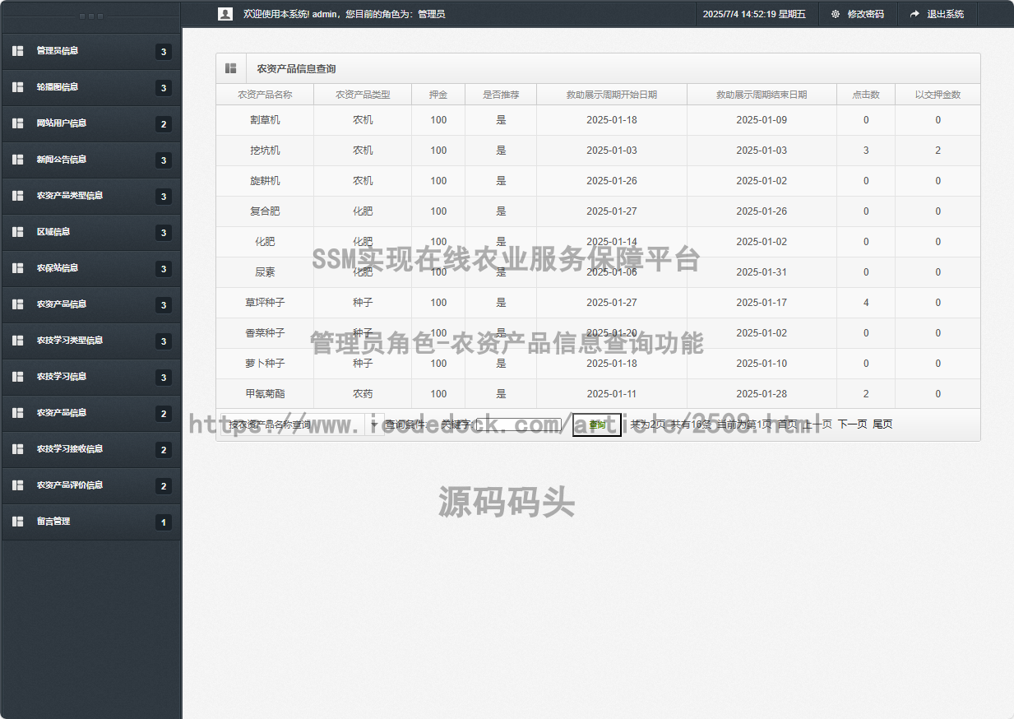Click 点击数 value 4 in 草坪种子 row
1014x719 pixels.
coord(866,303)
